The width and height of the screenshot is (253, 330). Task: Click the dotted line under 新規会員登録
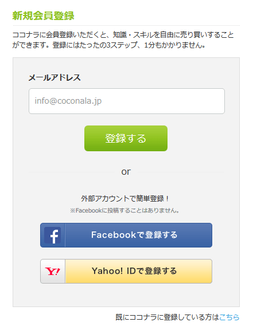(126, 25)
